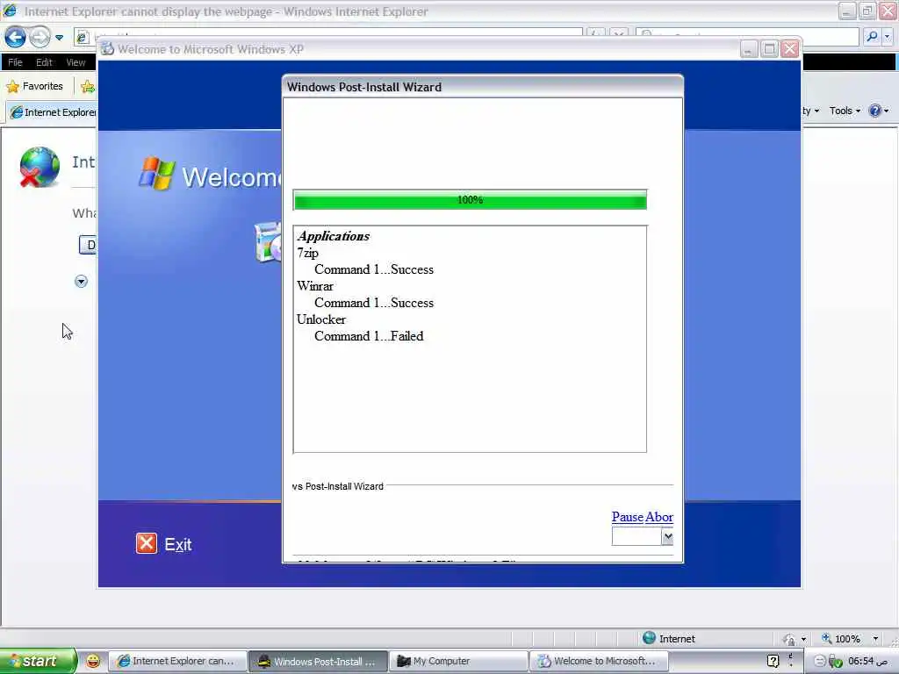Click the Internet zone globe in status bar

coord(649,638)
